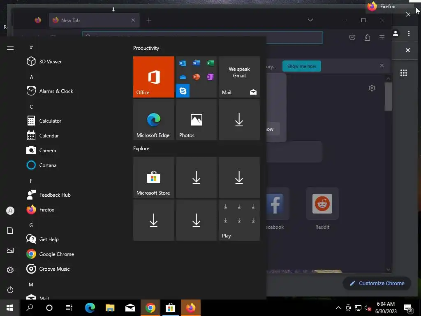This screenshot has width=421, height=316.
Task: Click Customize Chrome button
Action: coord(377,283)
